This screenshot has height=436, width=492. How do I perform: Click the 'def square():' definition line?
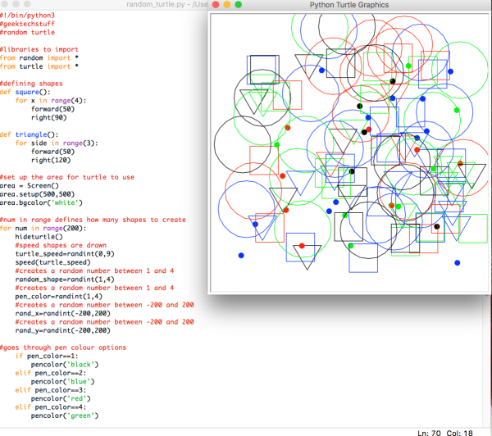pos(25,92)
